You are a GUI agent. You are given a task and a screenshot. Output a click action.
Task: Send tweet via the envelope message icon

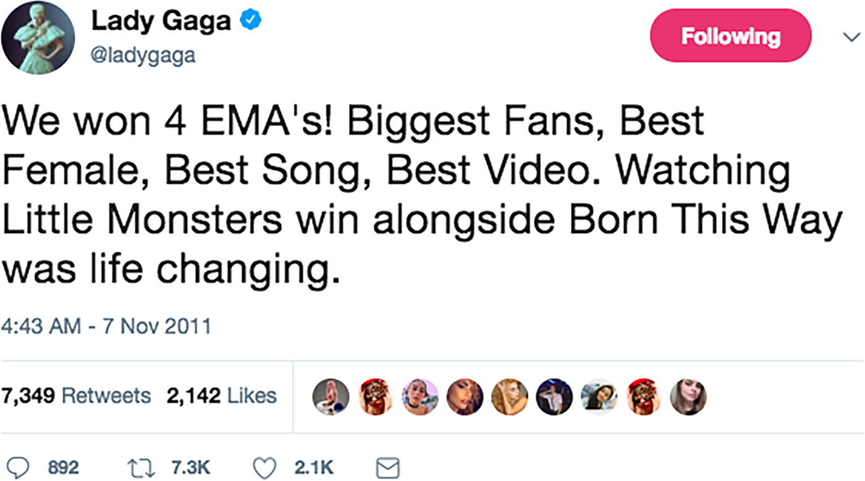pyautogui.click(x=388, y=467)
